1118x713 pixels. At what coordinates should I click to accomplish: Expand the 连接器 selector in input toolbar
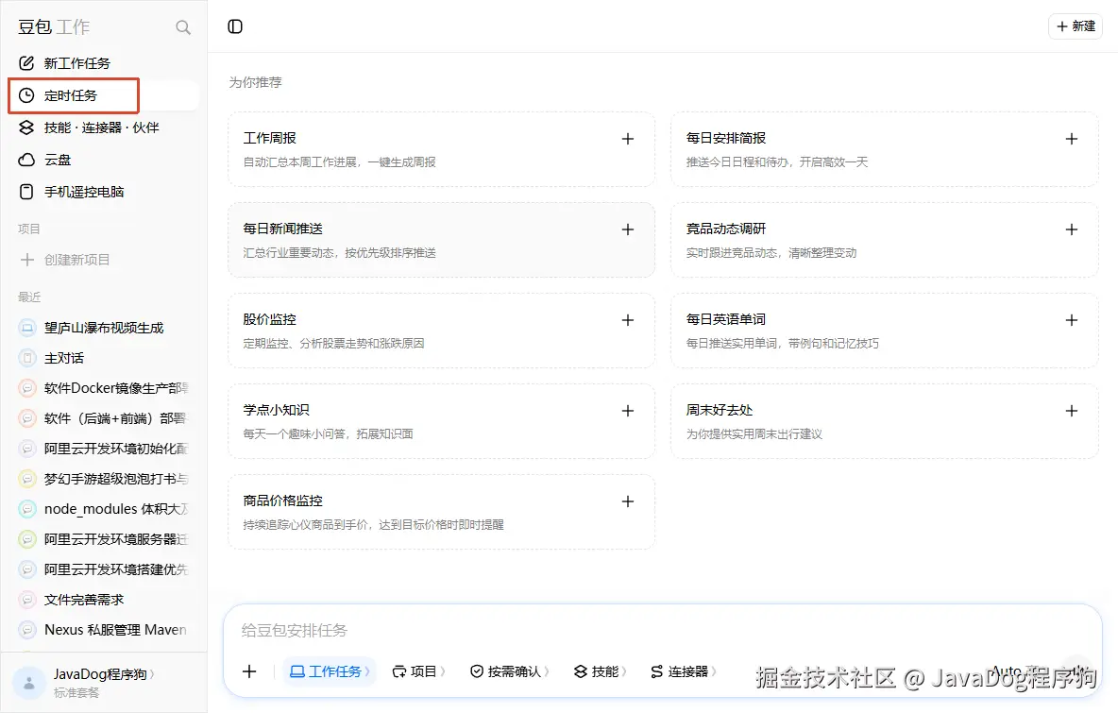(x=683, y=671)
